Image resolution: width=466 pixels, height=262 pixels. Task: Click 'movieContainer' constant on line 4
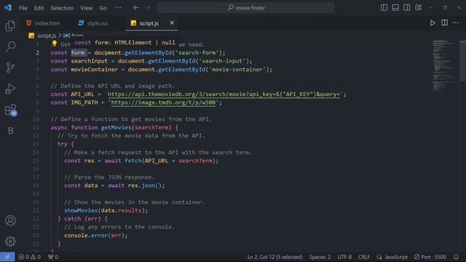click(94, 69)
